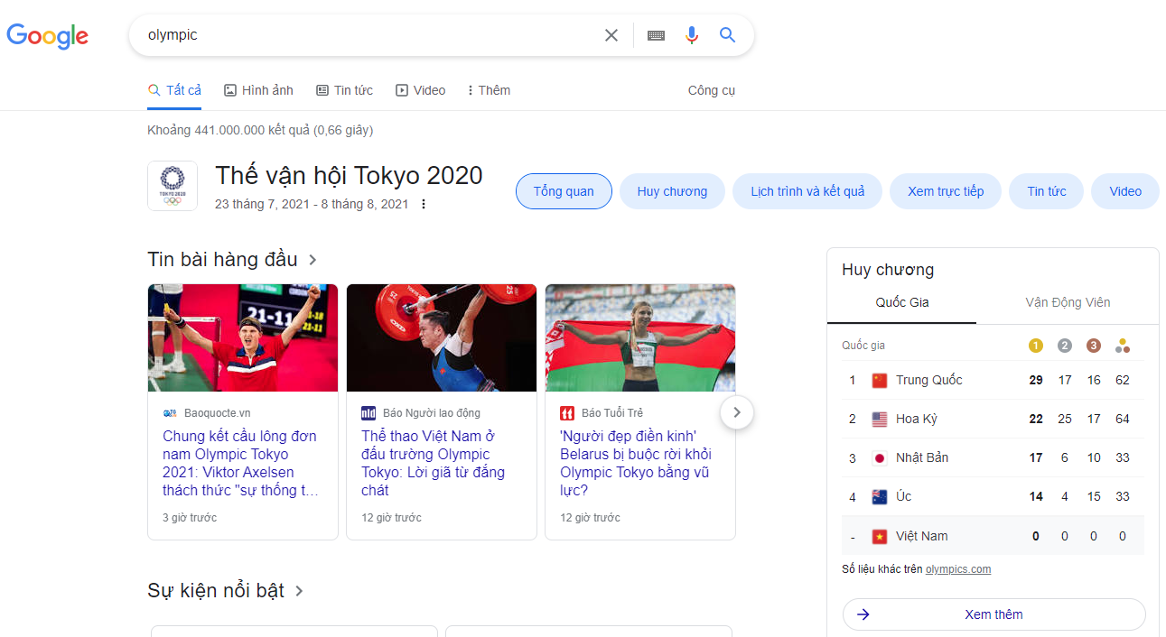Open the on-screen keyboard input tool
Image resolution: width=1166 pixels, height=637 pixels.
(656, 35)
